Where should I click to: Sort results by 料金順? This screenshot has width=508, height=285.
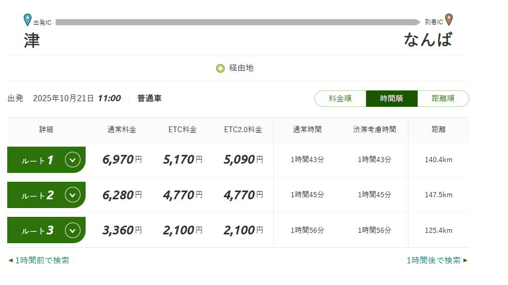point(340,99)
